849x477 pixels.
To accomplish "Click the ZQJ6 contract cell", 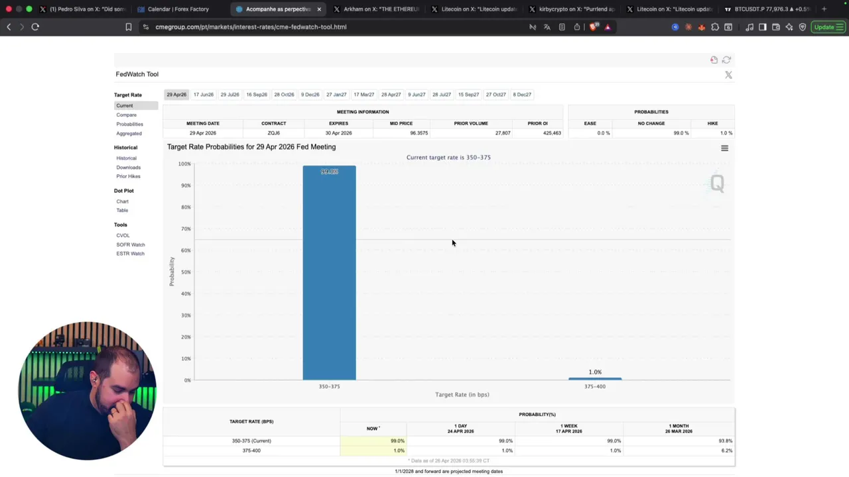I will (x=273, y=133).
